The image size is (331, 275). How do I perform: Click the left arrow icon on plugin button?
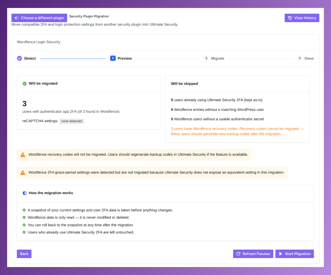click(17, 18)
